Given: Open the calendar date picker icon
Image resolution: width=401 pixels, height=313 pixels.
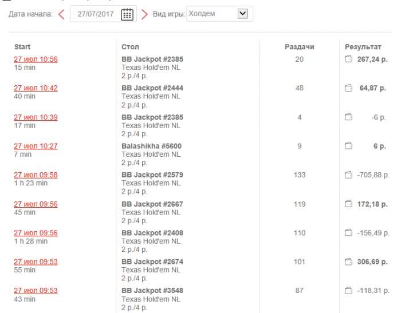Looking at the screenshot, I should 127,14.
